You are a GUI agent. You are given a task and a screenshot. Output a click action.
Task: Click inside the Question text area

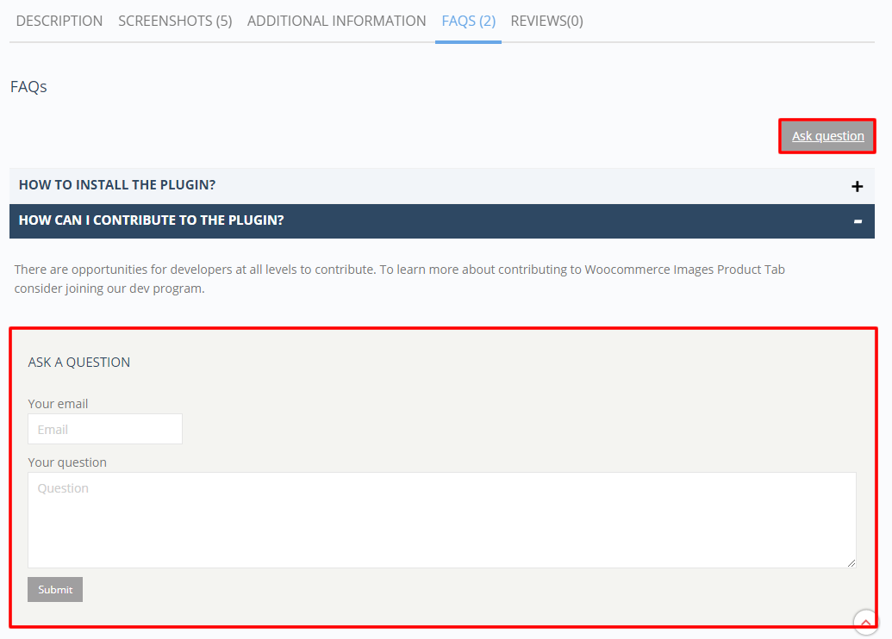pos(441,520)
